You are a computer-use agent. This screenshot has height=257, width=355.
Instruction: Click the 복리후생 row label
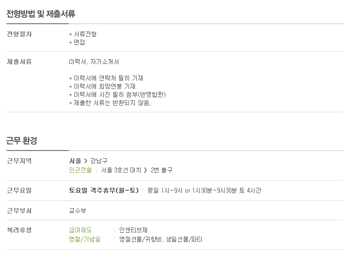[x=19, y=230]
